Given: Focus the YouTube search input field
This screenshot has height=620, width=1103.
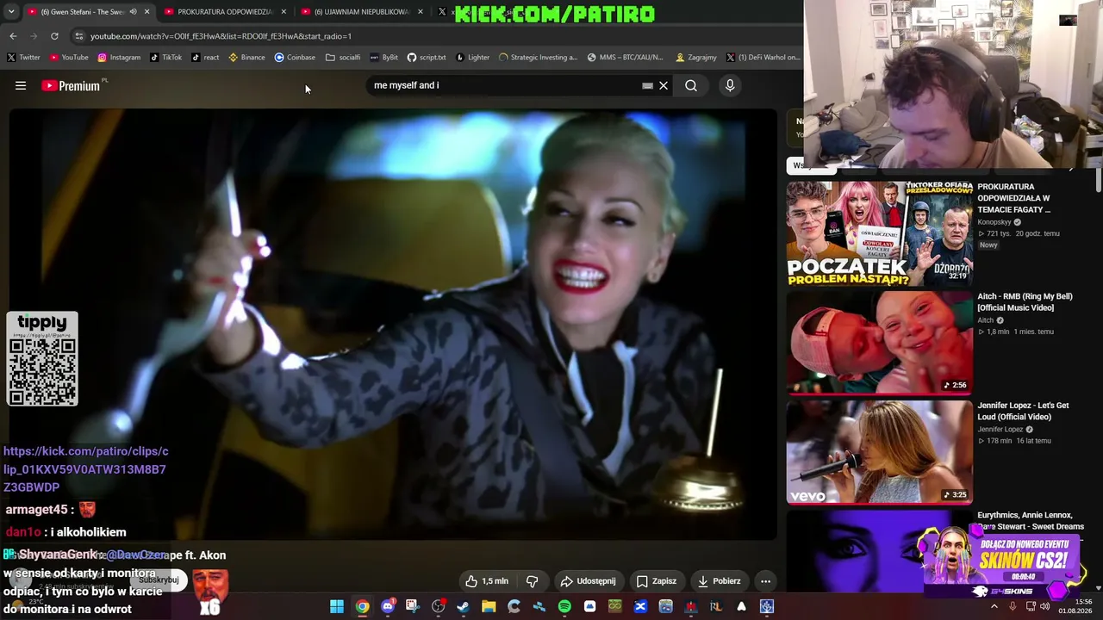Looking at the screenshot, I should [x=507, y=85].
